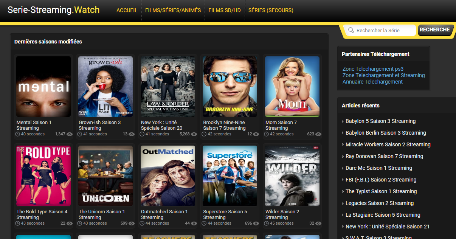Open Dare Me Saison 1 Streaming article
Screen dimensions: 456x239
[379, 168]
